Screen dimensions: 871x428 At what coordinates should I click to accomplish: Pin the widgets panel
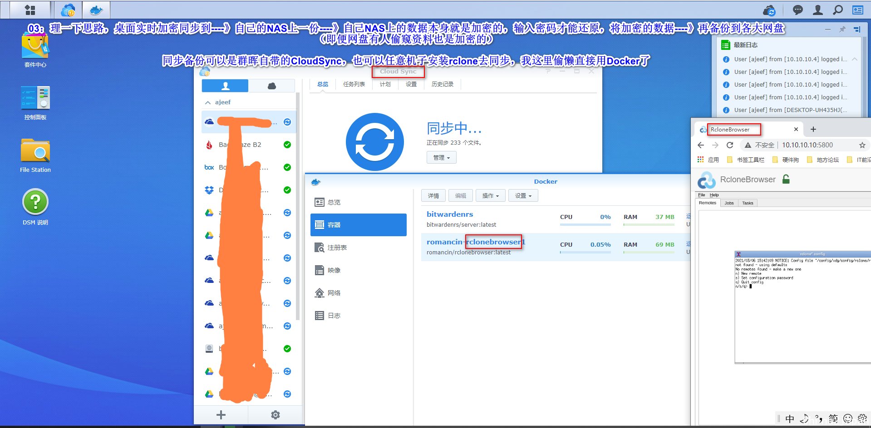[x=842, y=29]
